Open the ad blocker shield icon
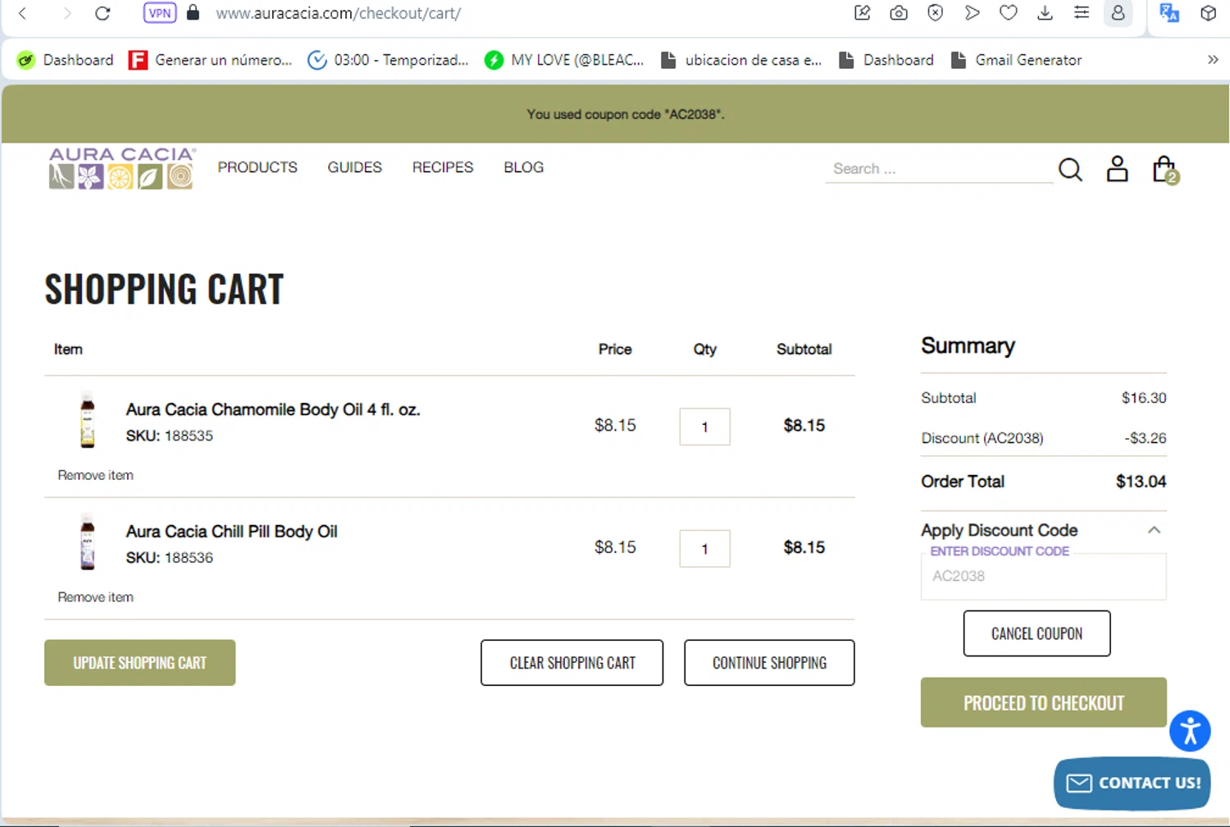This screenshot has height=827, width=1230. (935, 12)
